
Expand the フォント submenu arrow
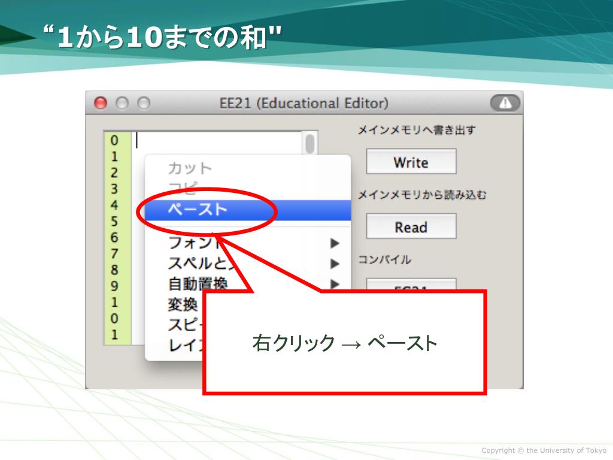(x=334, y=243)
